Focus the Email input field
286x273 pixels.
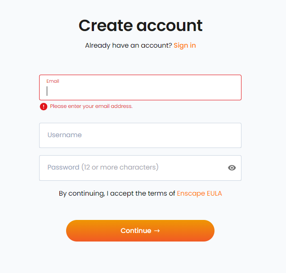(140, 88)
